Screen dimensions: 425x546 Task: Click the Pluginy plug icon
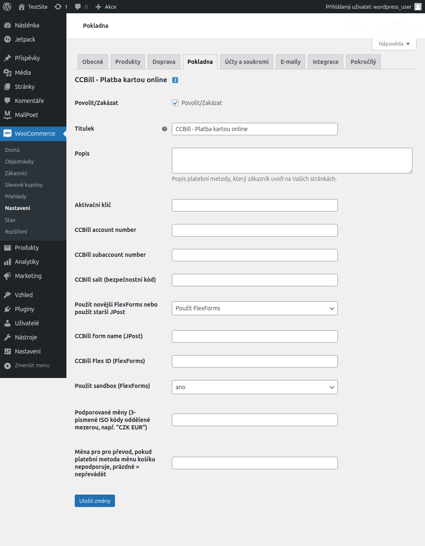click(x=7, y=309)
